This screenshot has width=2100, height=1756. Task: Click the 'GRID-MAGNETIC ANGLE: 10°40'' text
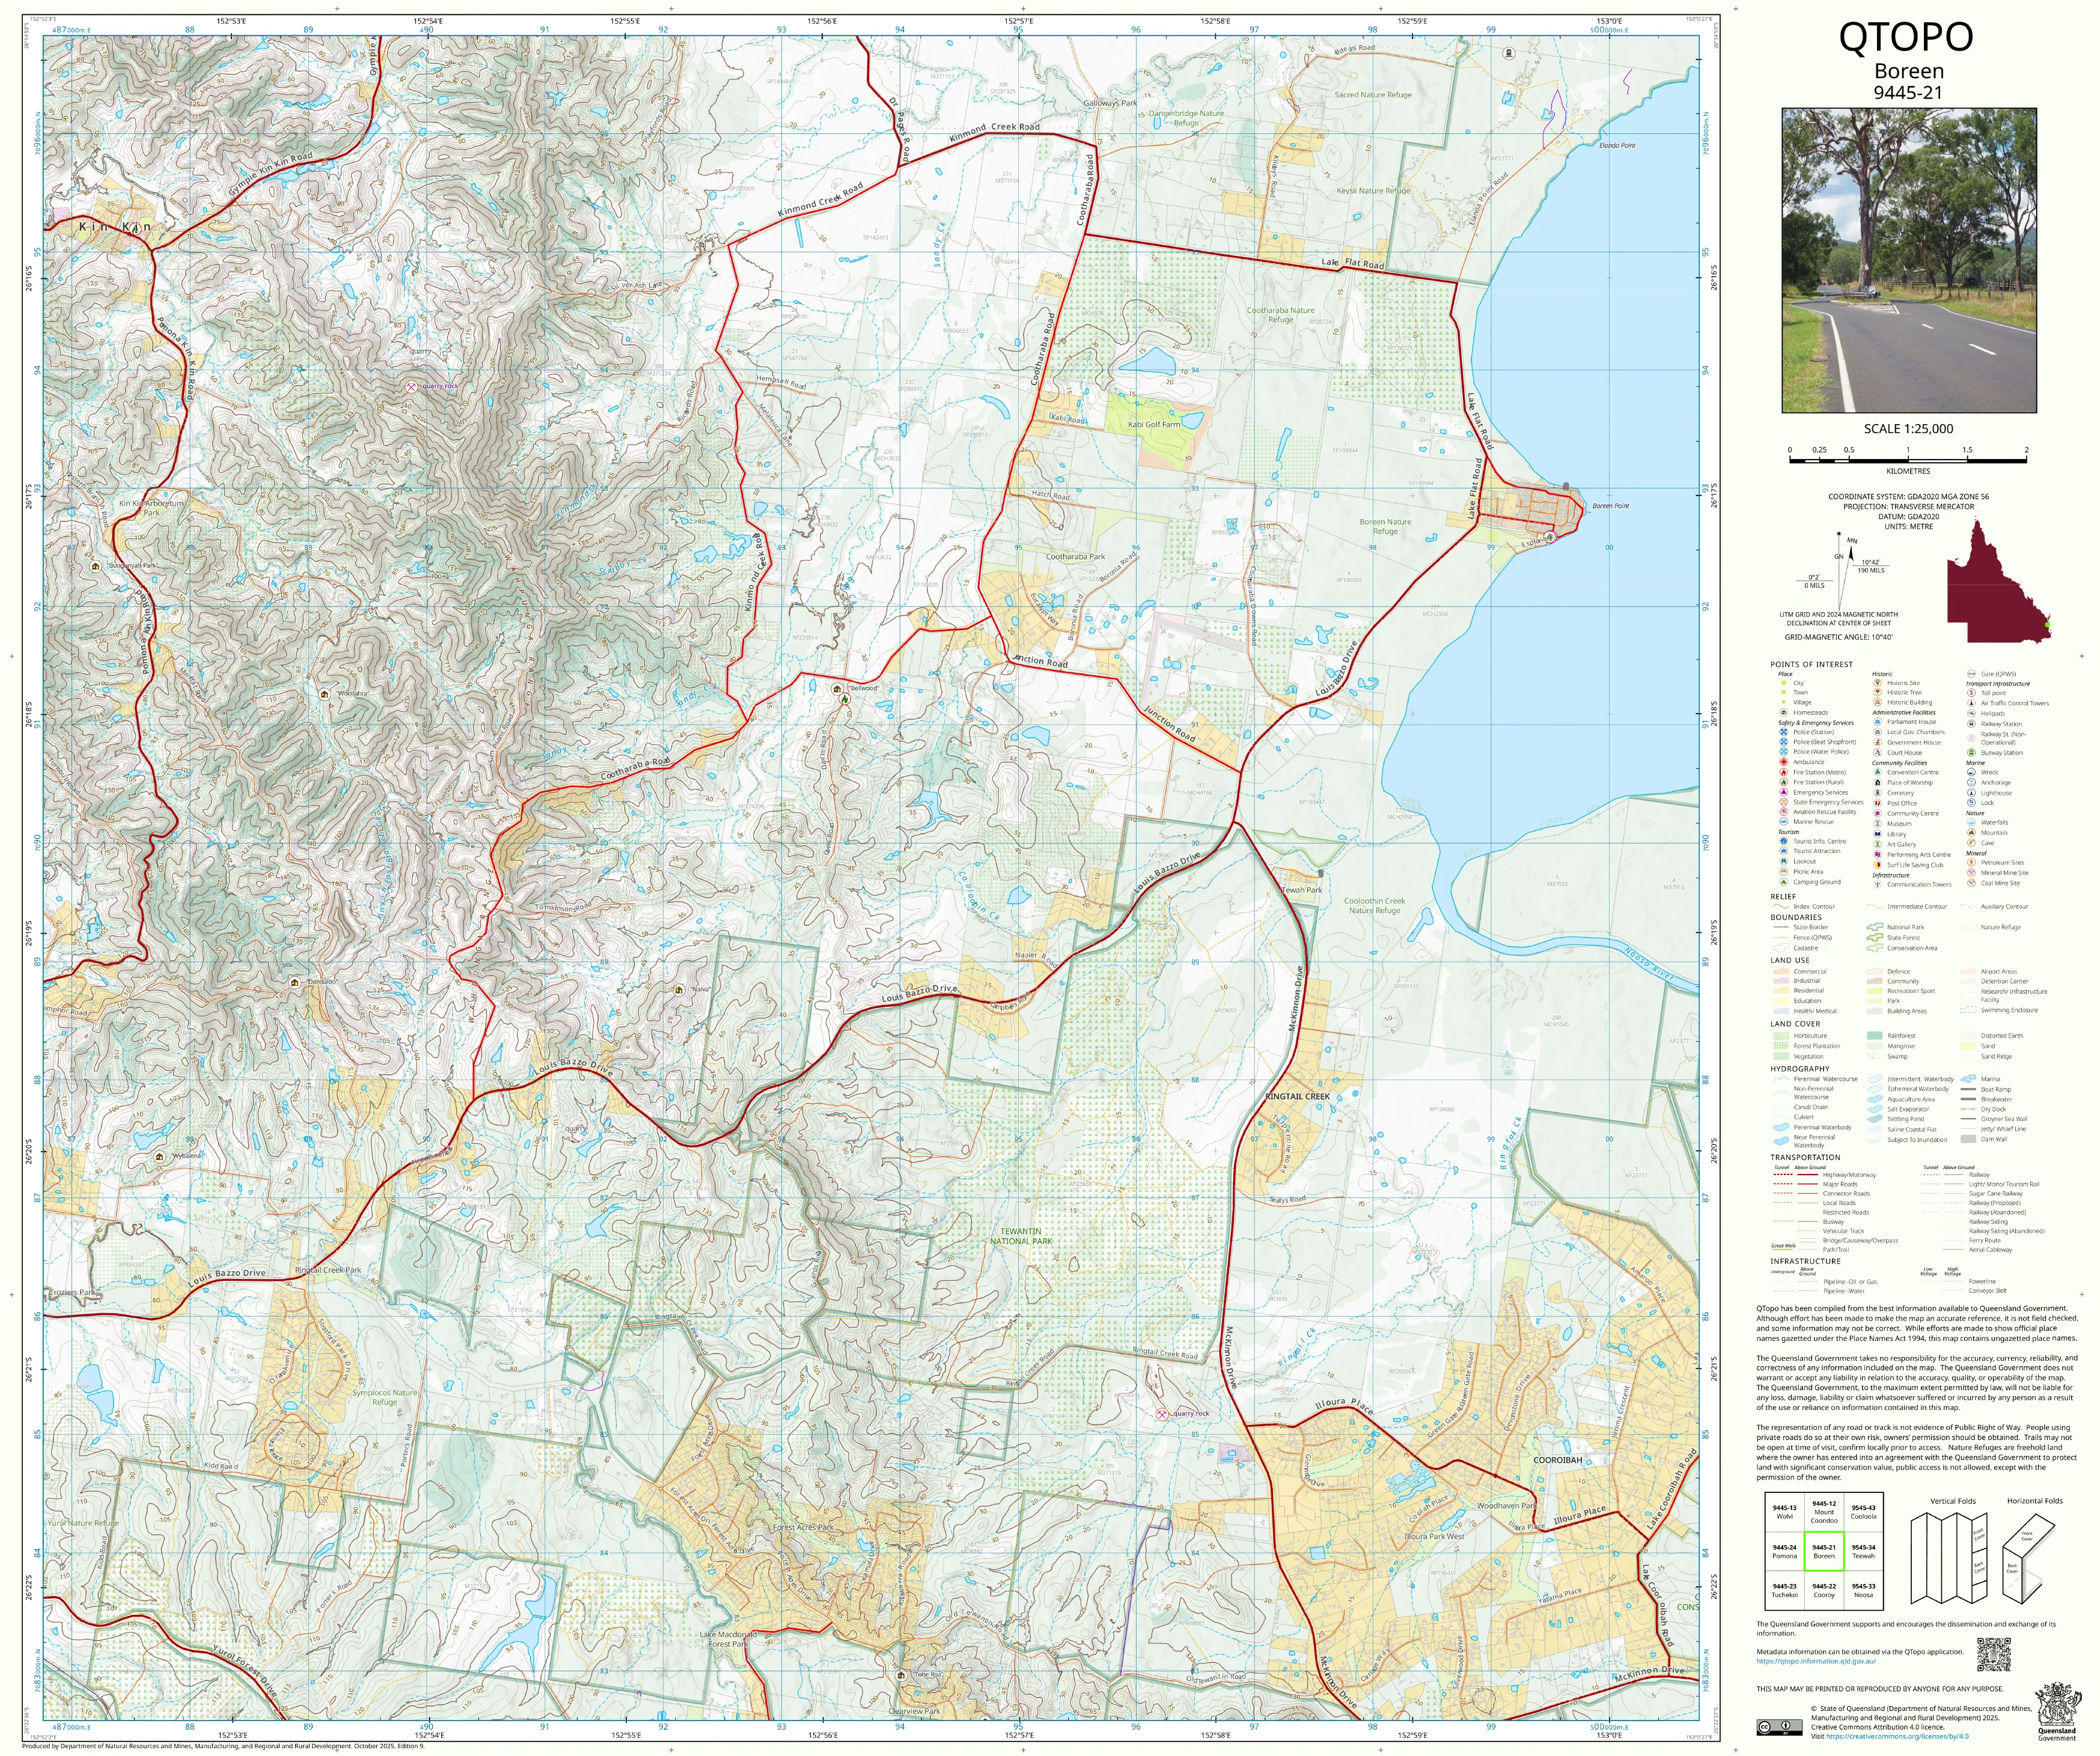1838,637
